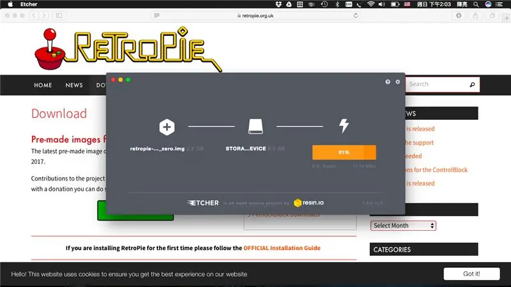511x287 pixels.
Task: Click the Safari address bar retropie.org.uk
Action: [255, 15]
